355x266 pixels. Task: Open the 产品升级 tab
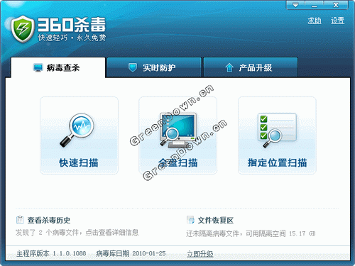click(x=251, y=67)
